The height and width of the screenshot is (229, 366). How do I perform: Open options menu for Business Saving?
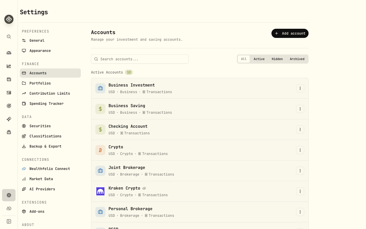[300, 109]
